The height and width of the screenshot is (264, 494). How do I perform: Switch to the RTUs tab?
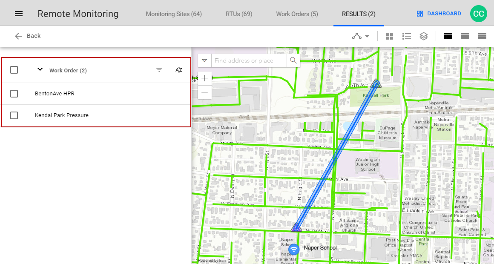[x=238, y=14]
